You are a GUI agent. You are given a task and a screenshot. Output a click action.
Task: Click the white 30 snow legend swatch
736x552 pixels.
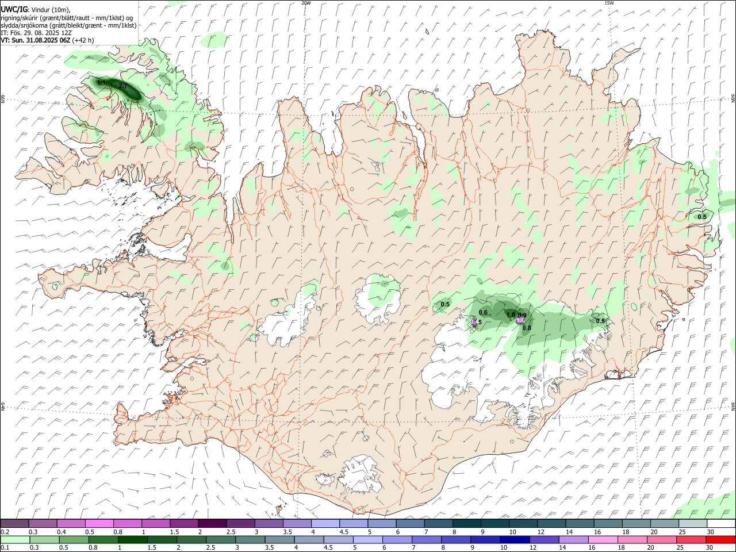click(721, 524)
